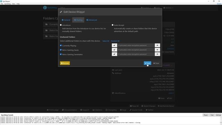Open the English language dropdown
Viewport: 222px width, 125px height.
[x=146, y=8]
